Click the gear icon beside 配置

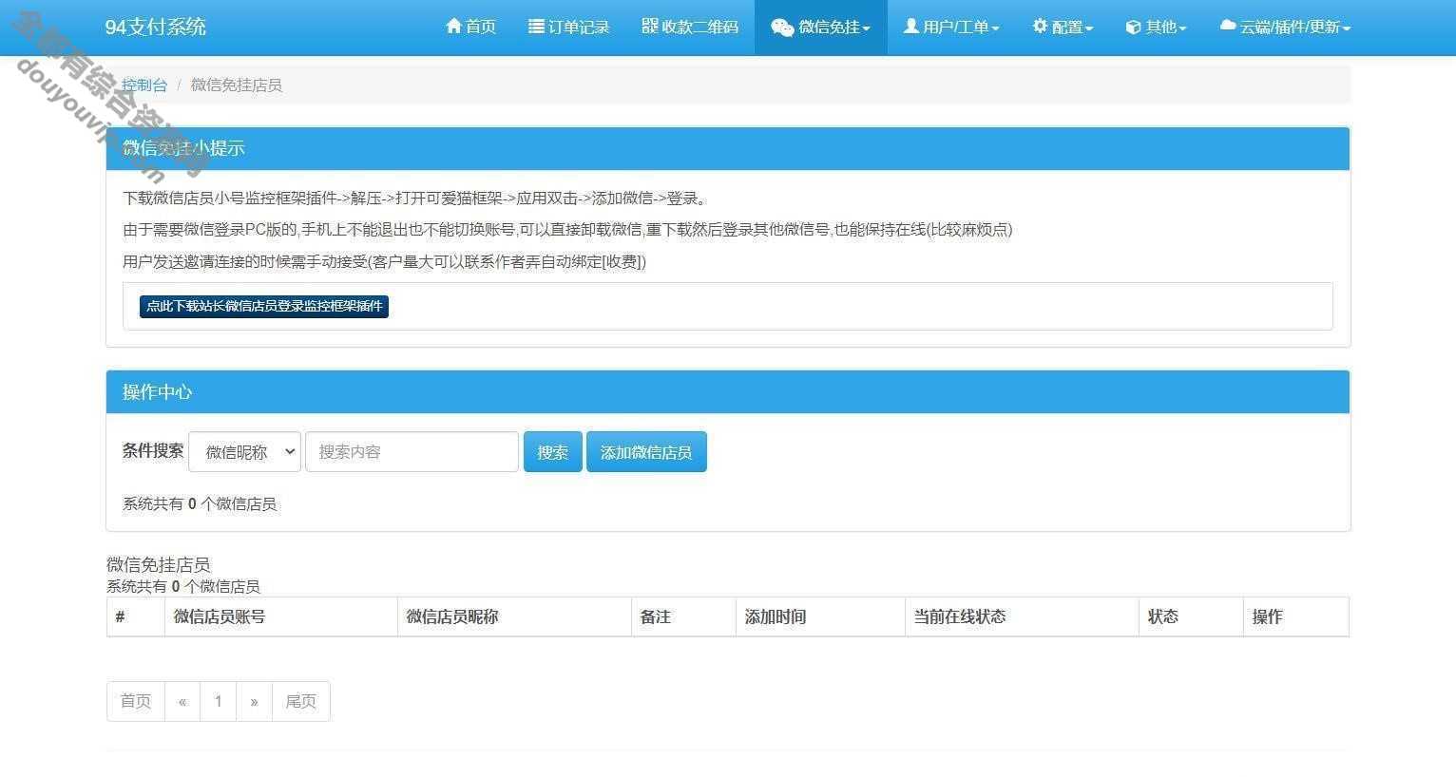point(1040,27)
